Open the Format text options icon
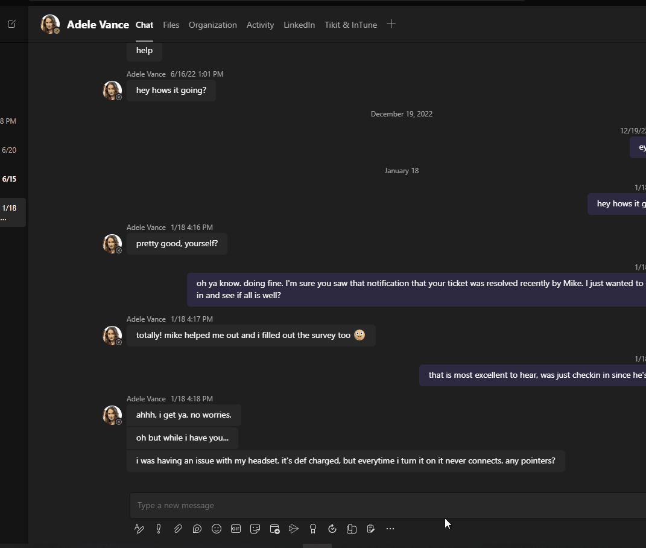Image resolution: width=646 pixels, height=548 pixels. pyautogui.click(x=139, y=529)
